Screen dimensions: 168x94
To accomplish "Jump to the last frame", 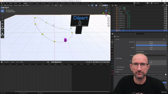I will tap(61, 62).
